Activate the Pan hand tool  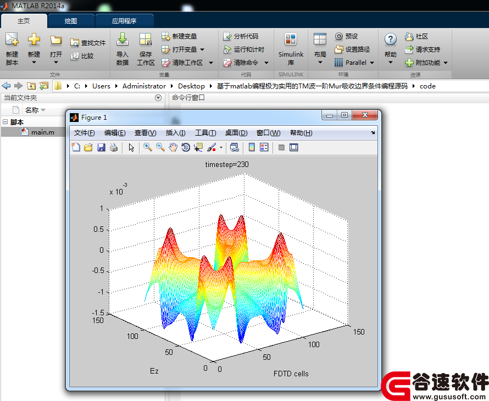pos(173,147)
